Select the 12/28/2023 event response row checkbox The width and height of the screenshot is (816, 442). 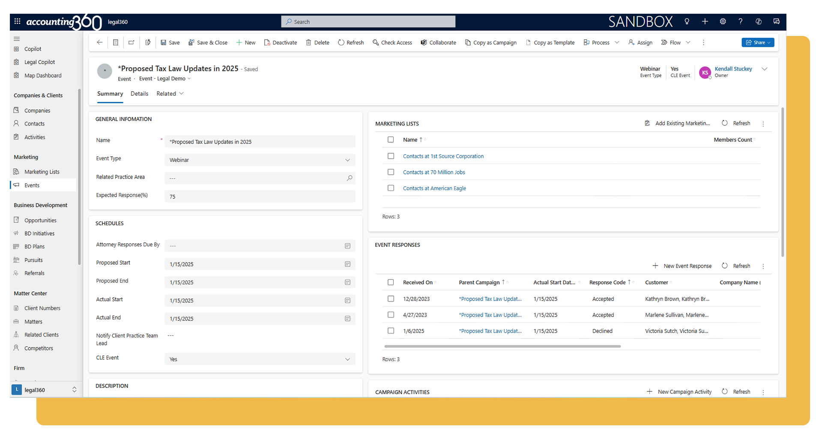tap(391, 299)
